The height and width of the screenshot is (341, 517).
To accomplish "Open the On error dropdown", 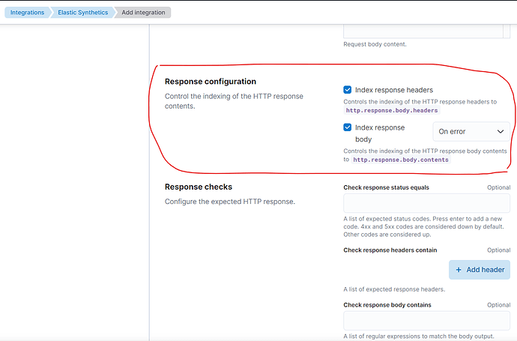I will click(471, 132).
